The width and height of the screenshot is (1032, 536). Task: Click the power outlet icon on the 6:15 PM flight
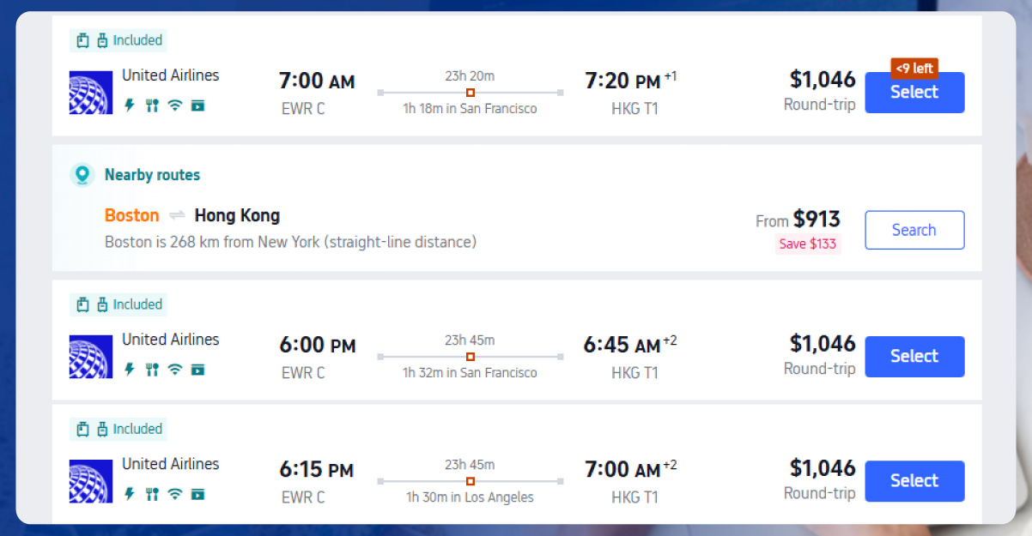130,494
